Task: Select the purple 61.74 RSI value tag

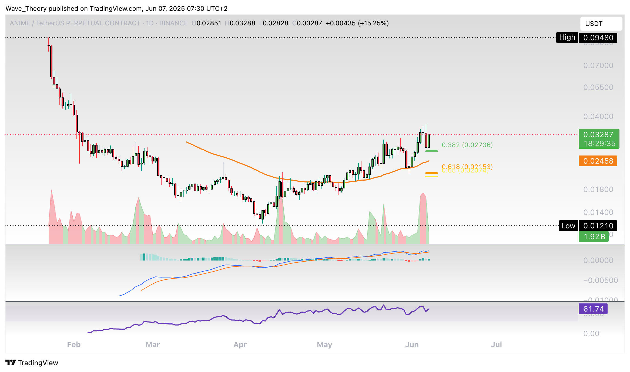Action: [x=593, y=309]
